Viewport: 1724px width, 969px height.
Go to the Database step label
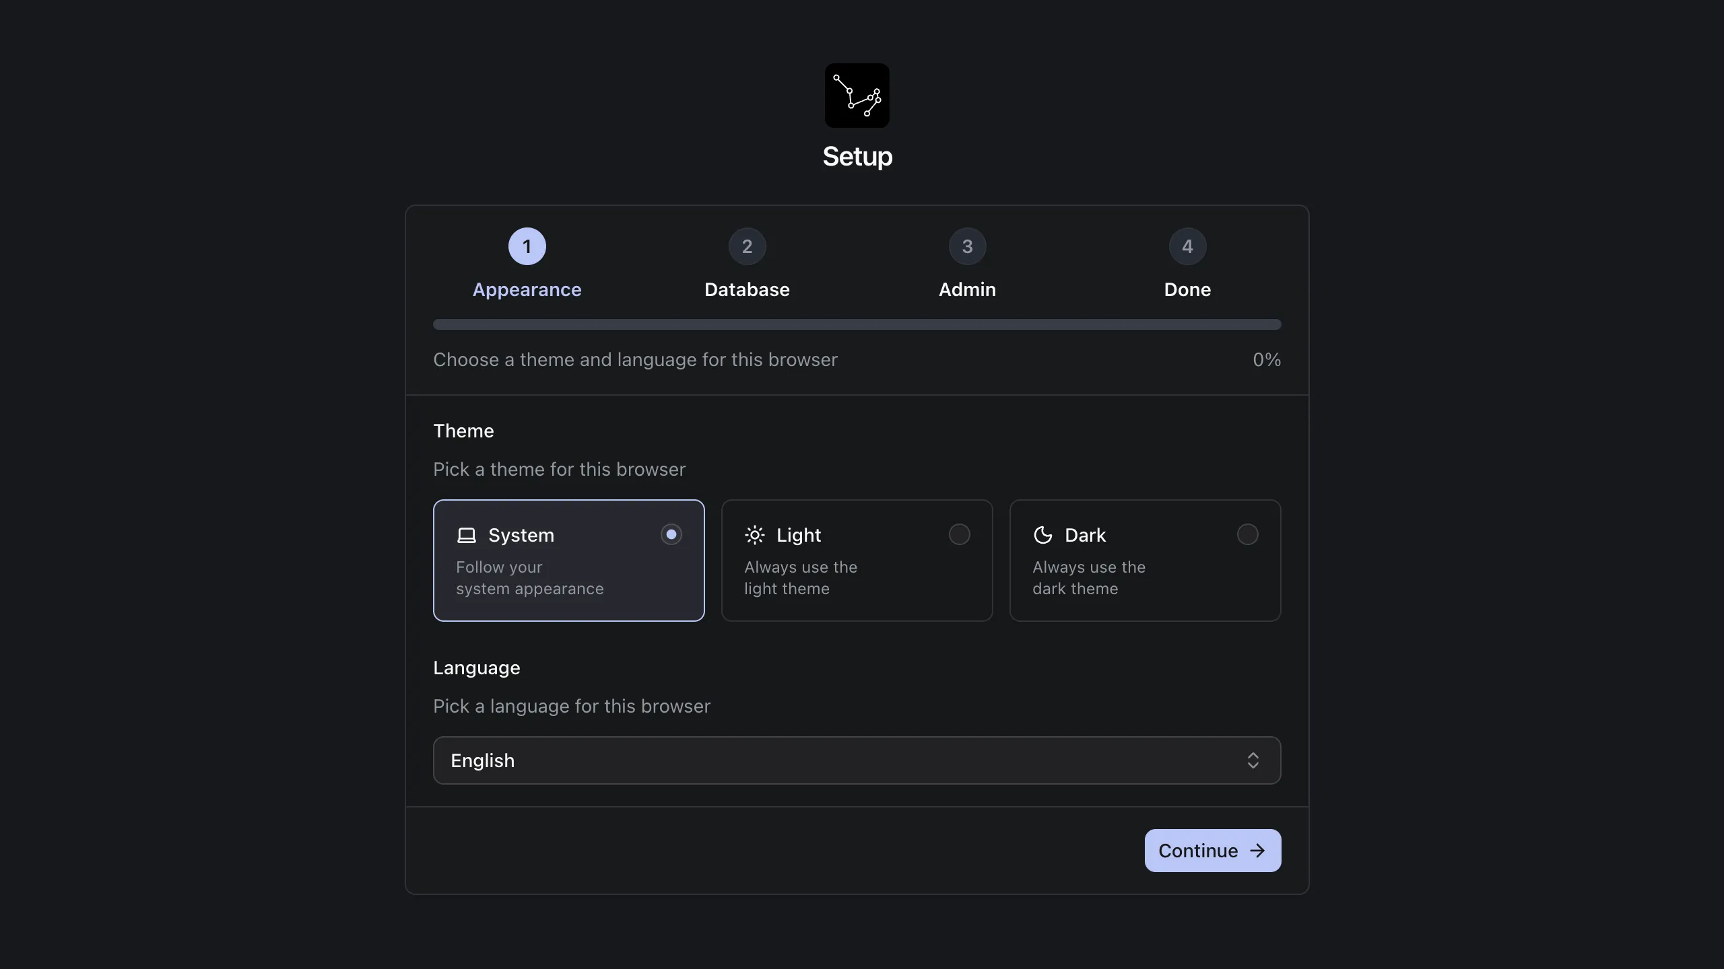747,289
